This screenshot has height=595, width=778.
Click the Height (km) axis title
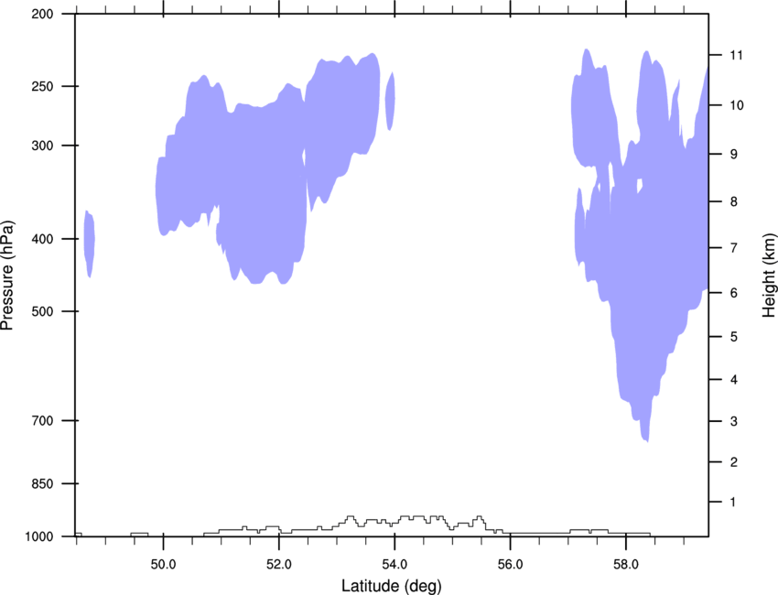point(769,275)
